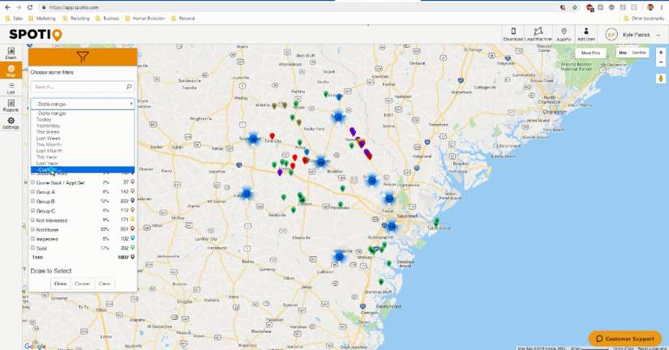Open the List sidebar icon
Screen dimensions: 669x350
[11, 87]
